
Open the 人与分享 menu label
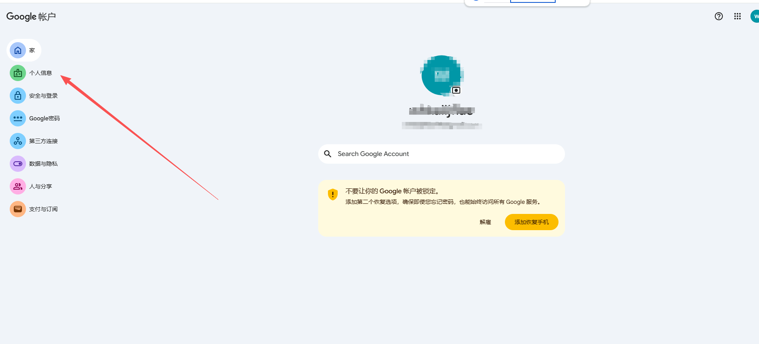point(41,186)
